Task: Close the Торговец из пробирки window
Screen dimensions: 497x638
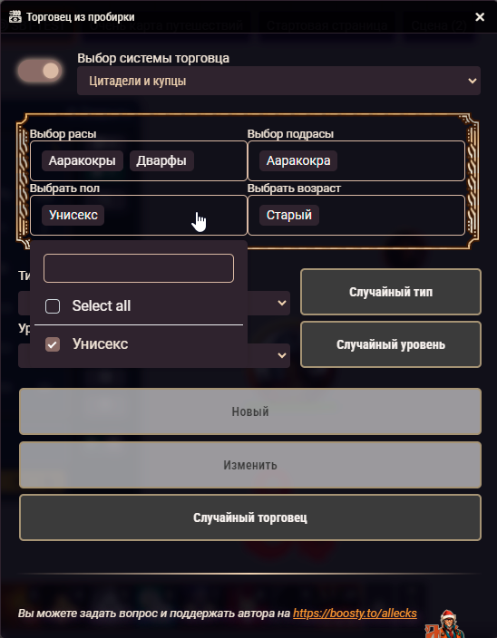Action: pos(480,17)
